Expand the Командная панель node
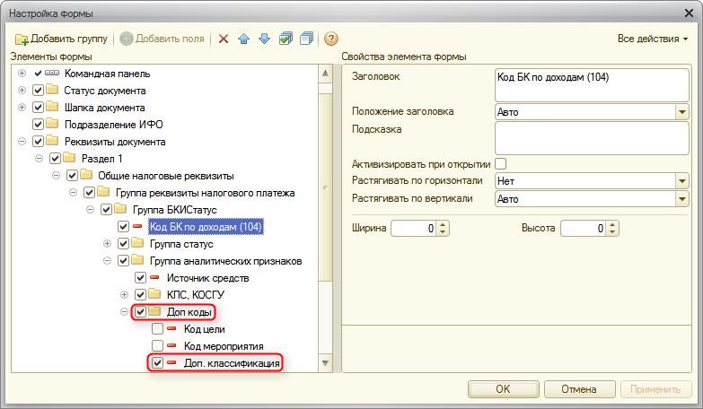703x409 pixels. click(22, 73)
